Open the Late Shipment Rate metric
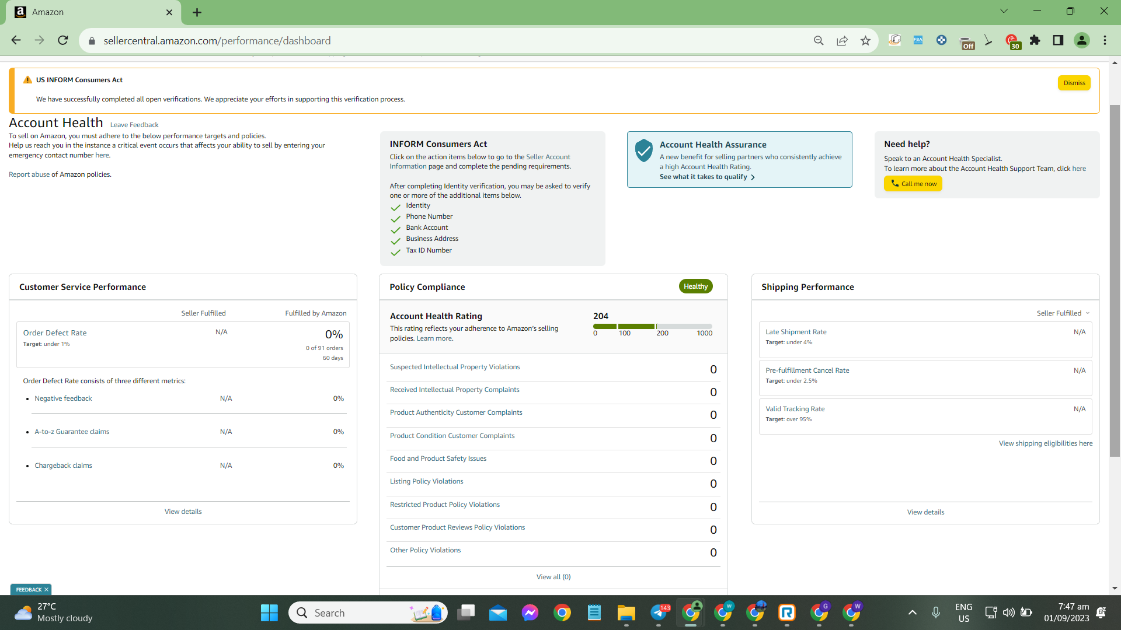This screenshot has width=1121, height=630. coord(796,332)
